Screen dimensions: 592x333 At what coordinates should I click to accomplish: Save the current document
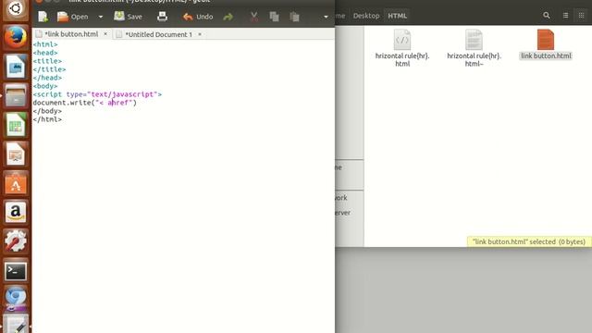pos(129,17)
